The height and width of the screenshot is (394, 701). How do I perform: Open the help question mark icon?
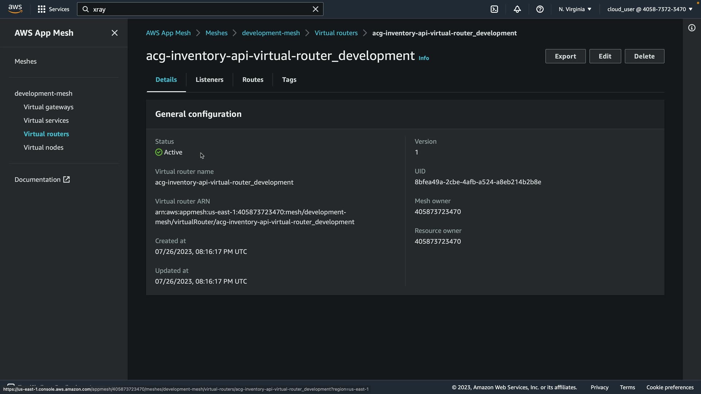(x=540, y=9)
